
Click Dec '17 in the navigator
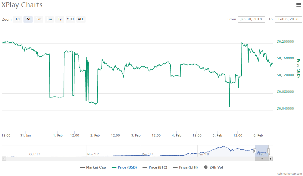147,154
